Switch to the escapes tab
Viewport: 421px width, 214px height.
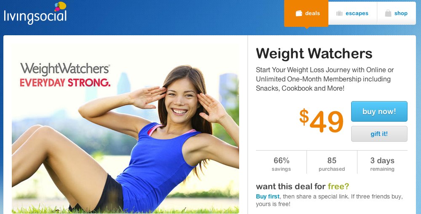352,13
